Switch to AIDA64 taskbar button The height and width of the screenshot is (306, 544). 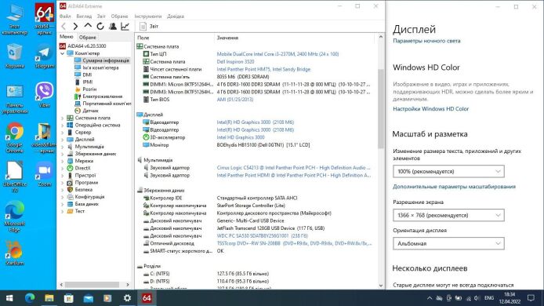click(147, 298)
